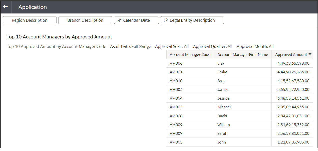Click All next to Approval Quarter
The width and height of the screenshot is (318, 151).
click(229, 46)
